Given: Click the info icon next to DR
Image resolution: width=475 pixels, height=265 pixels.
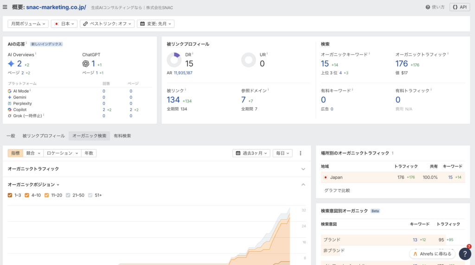Looking at the screenshot, I should click(x=193, y=54).
